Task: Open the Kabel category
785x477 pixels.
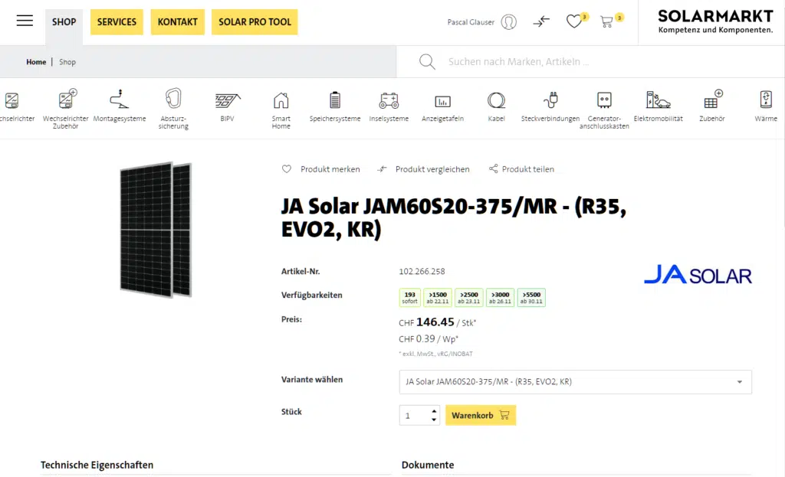Action: pos(497,106)
